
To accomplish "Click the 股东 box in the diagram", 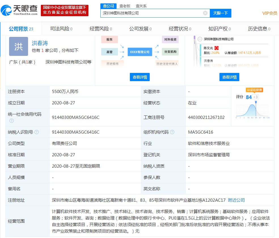I will [x=109, y=39].
